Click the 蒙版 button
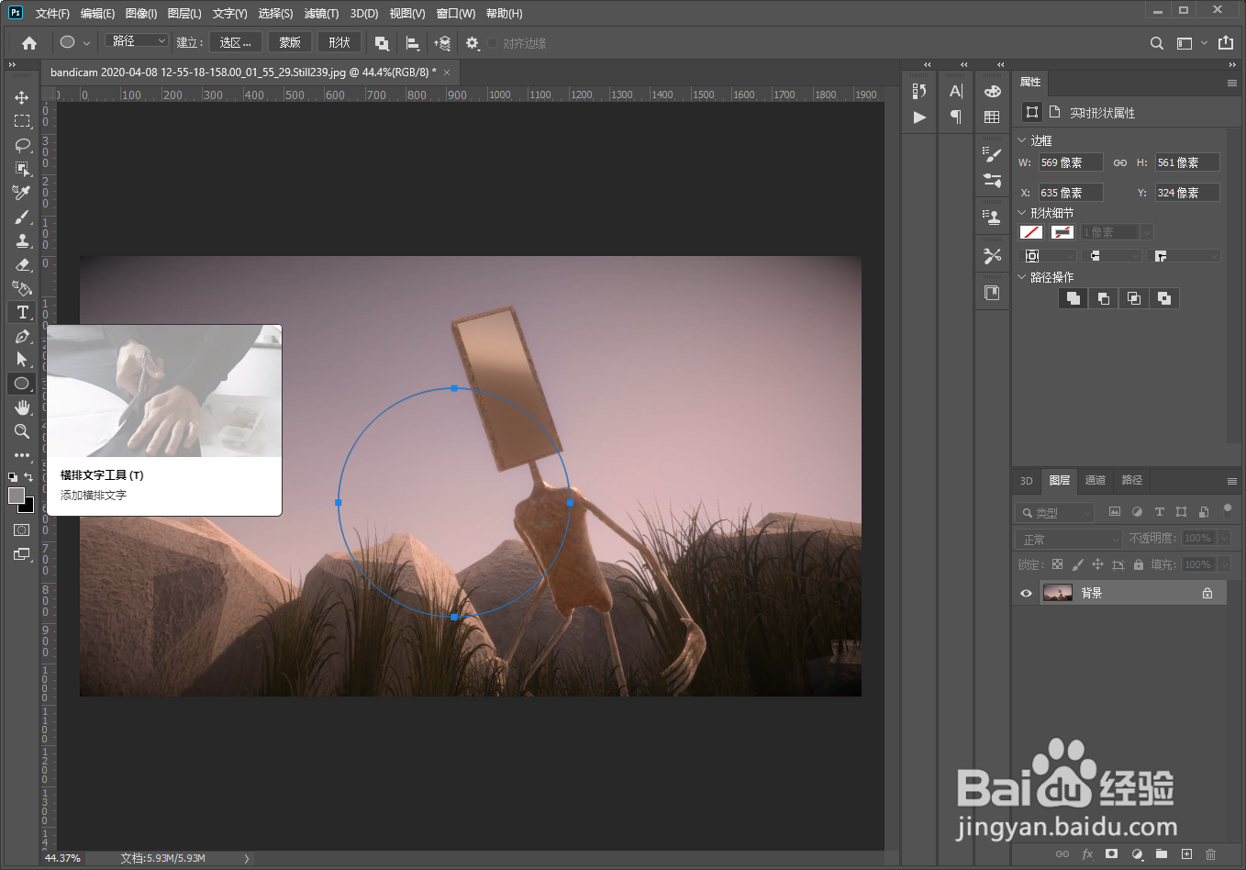The height and width of the screenshot is (870, 1246). [290, 42]
